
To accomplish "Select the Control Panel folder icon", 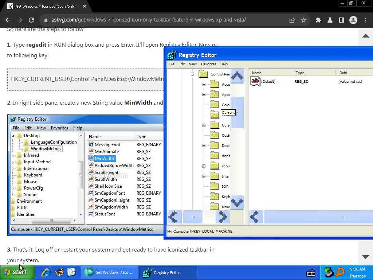I will [x=203, y=74].
